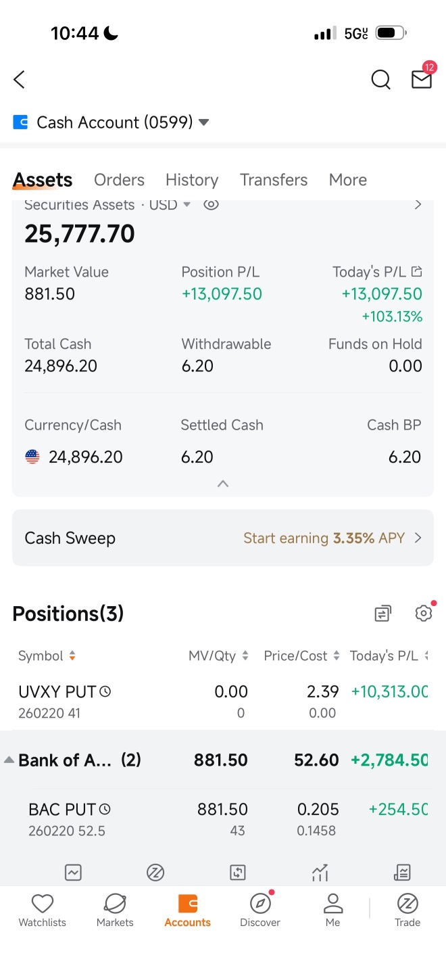Open the search magnifier icon
The height and width of the screenshot is (970, 446).
point(381,80)
